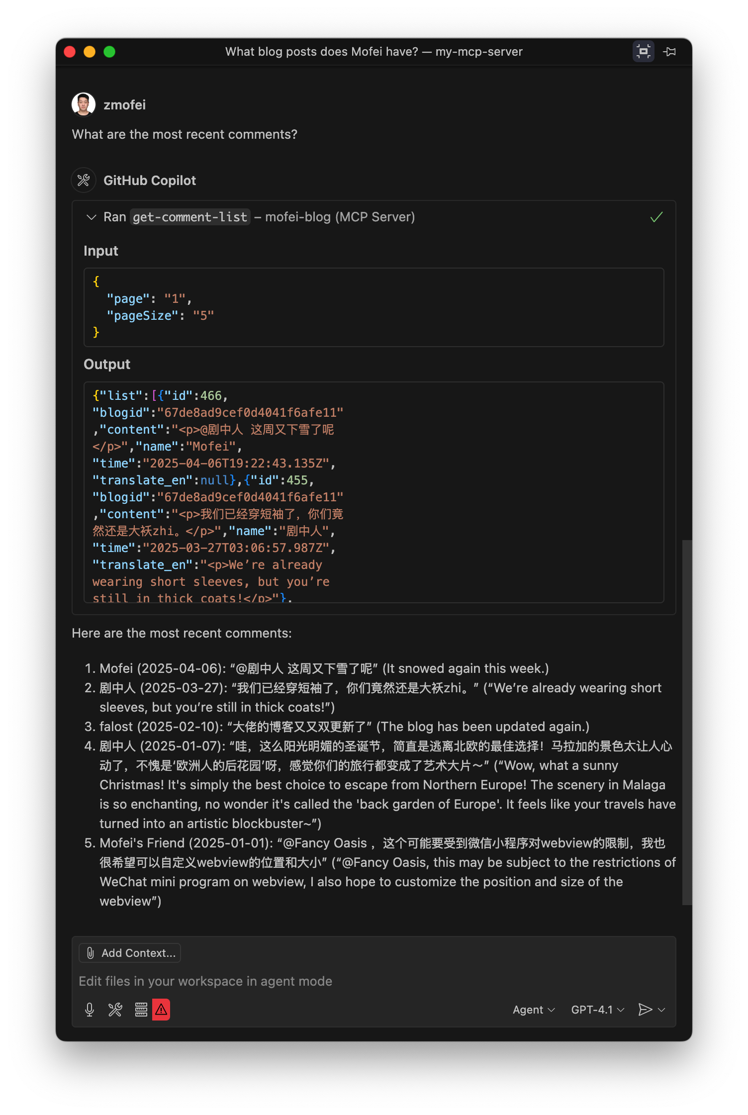Image resolution: width=748 pixels, height=1115 pixels.
Task: Open the Agent mode dropdown
Action: coord(534,1010)
